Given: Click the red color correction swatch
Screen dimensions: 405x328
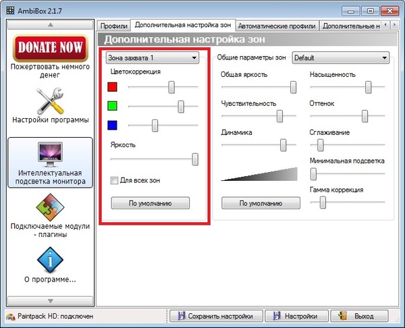Looking at the screenshot, I should coord(112,87).
